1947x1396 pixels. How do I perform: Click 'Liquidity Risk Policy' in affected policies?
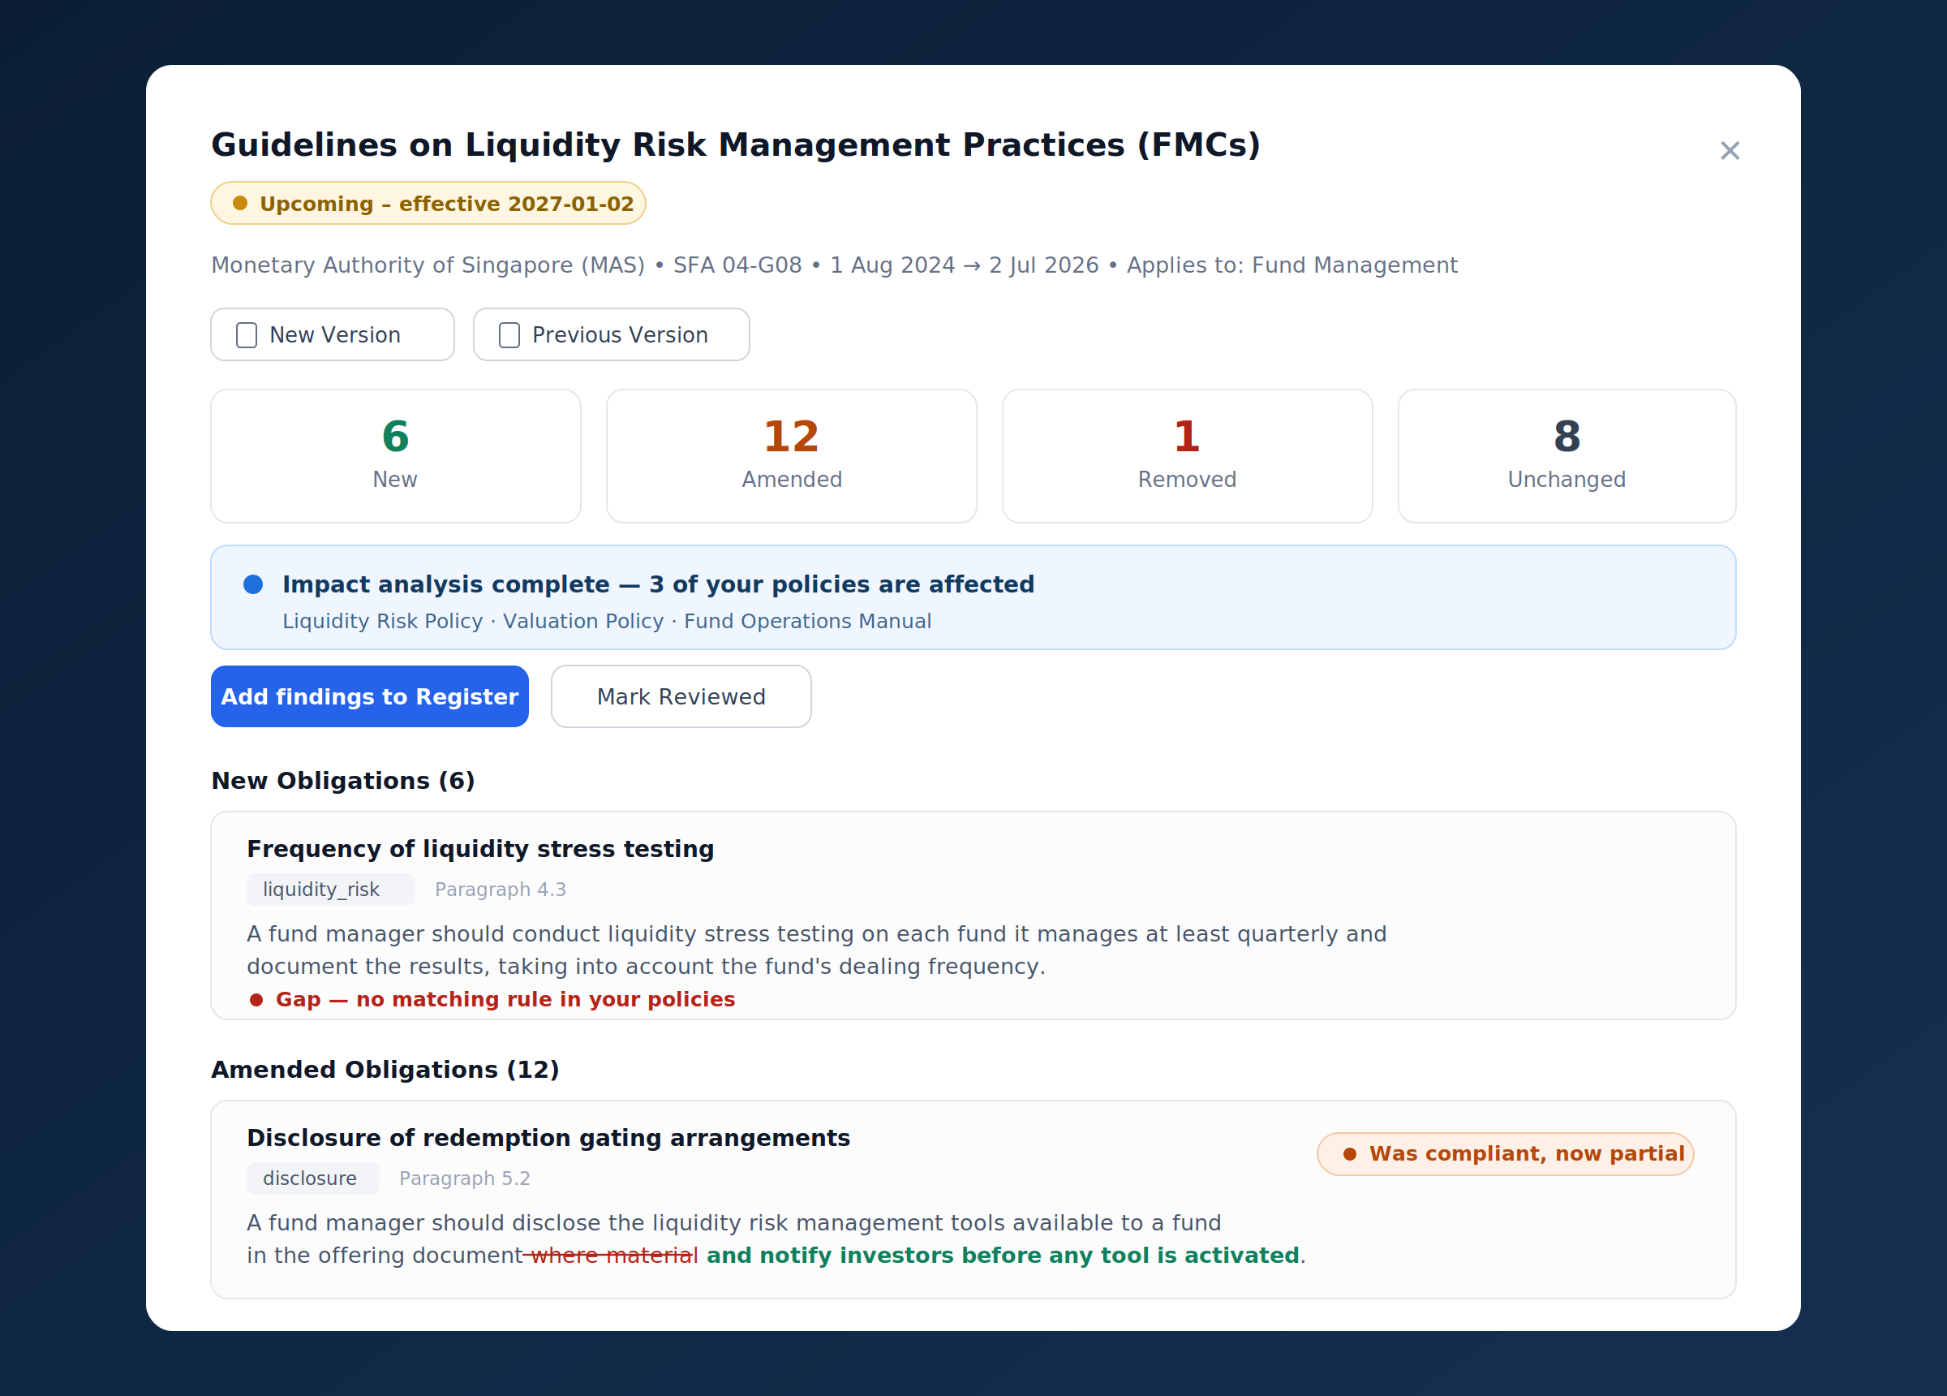coord(383,622)
